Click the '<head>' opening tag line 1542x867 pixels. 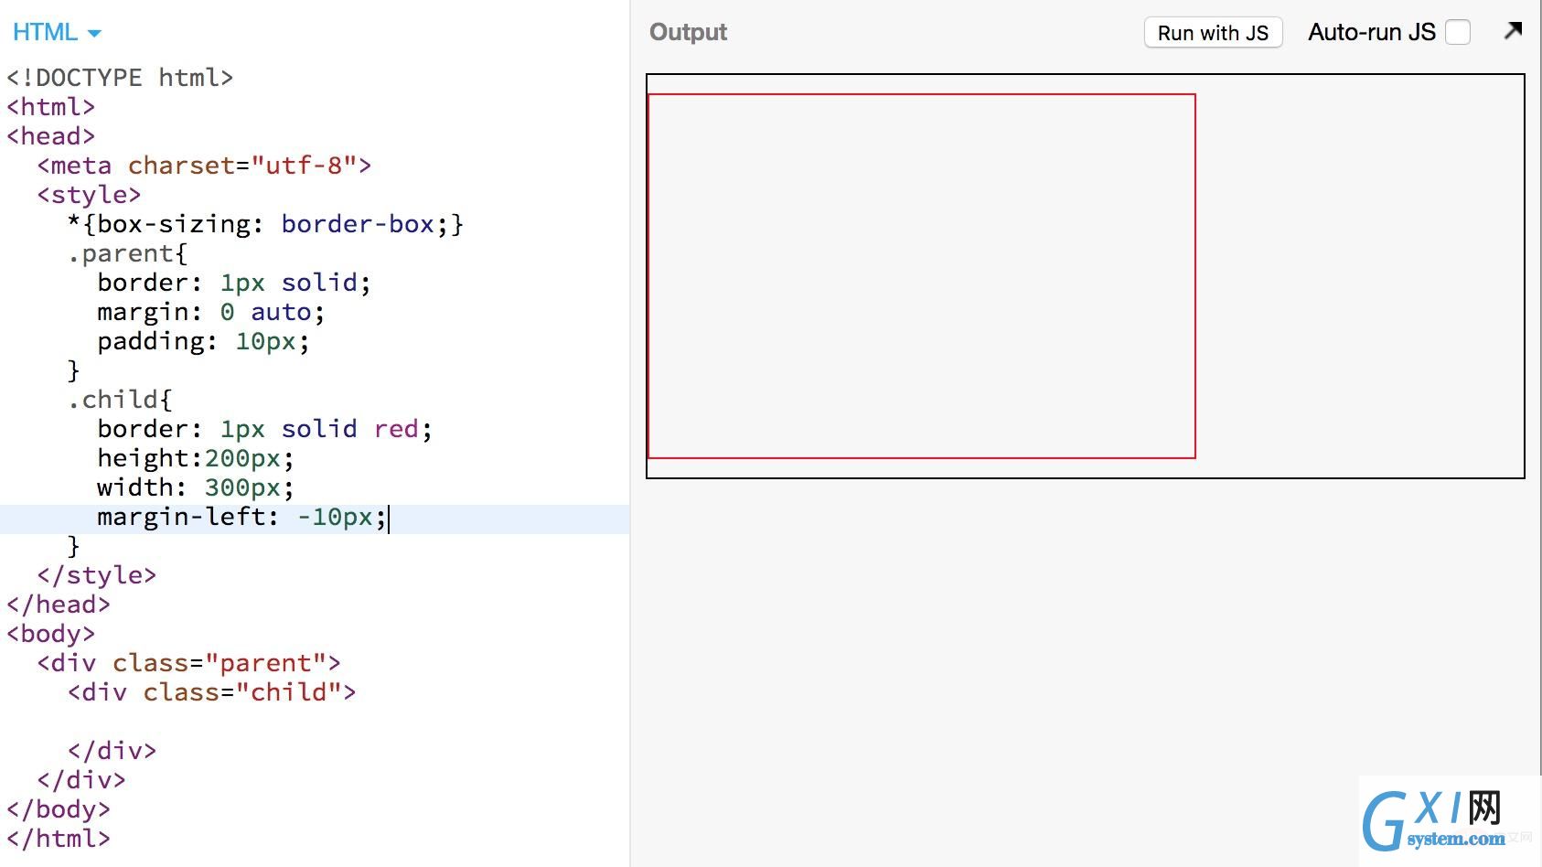coord(50,136)
